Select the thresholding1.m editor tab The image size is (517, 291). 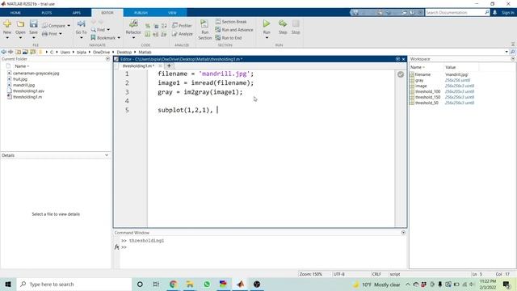point(137,65)
